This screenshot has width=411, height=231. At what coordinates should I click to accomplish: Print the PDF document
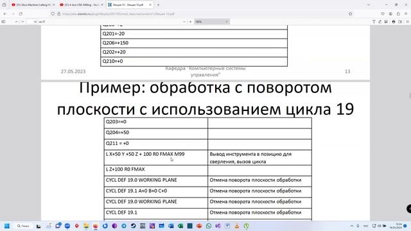point(394,22)
